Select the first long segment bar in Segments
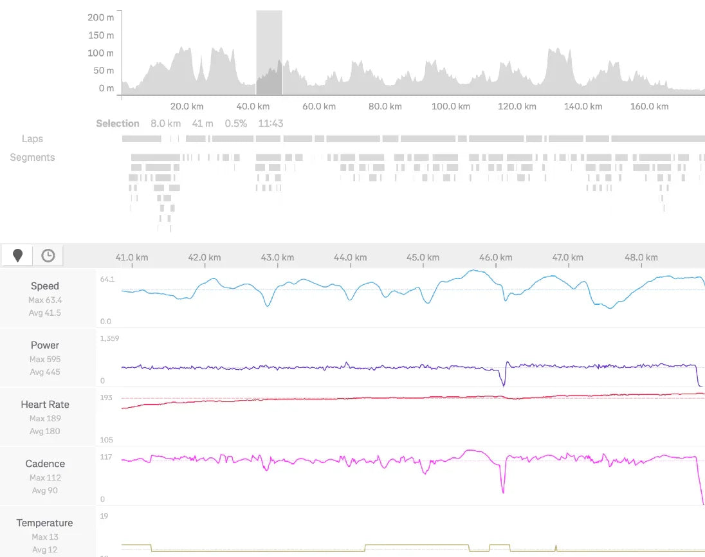Screen dimensions: 705x557 click(x=155, y=157)
